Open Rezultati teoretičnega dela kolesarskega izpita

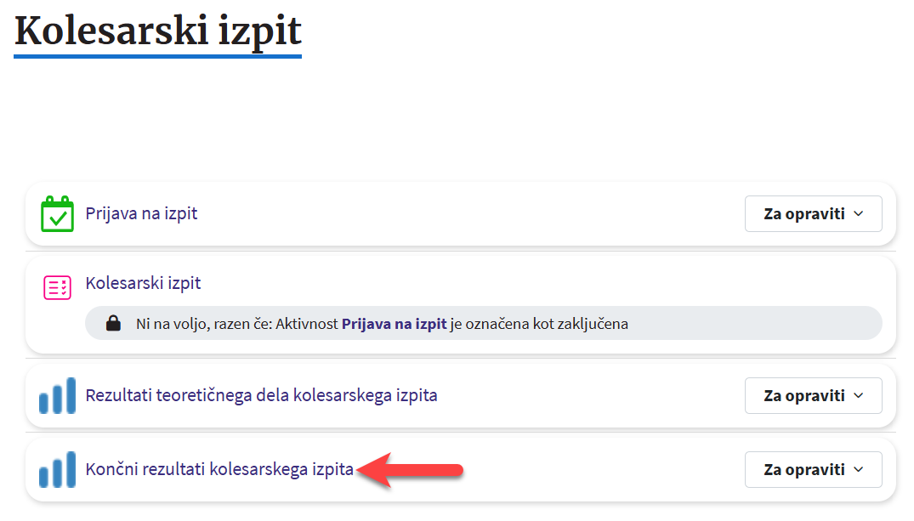point(261,395)
